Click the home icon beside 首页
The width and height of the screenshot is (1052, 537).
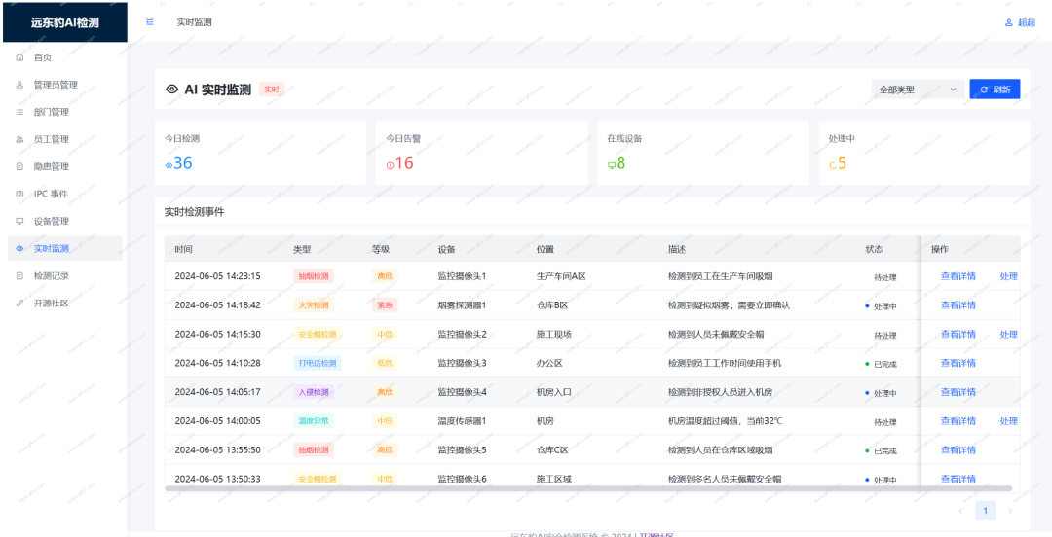(19, 57)
